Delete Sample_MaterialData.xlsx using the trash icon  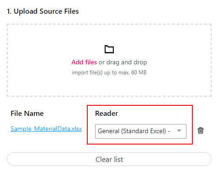(201, 130)
